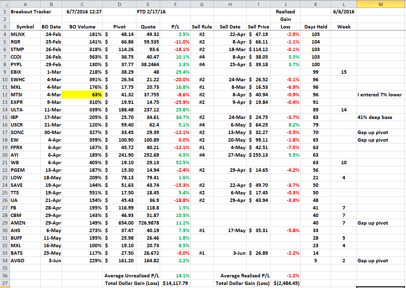Click the select-all corner of the sheet

click(5, 4)
